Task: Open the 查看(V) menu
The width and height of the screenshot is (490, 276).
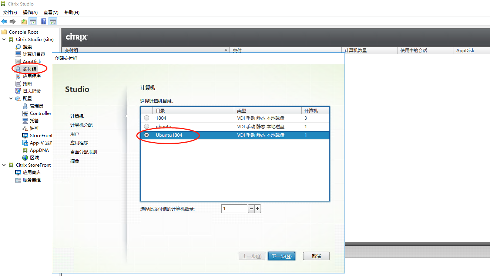Action: point(51,13)
